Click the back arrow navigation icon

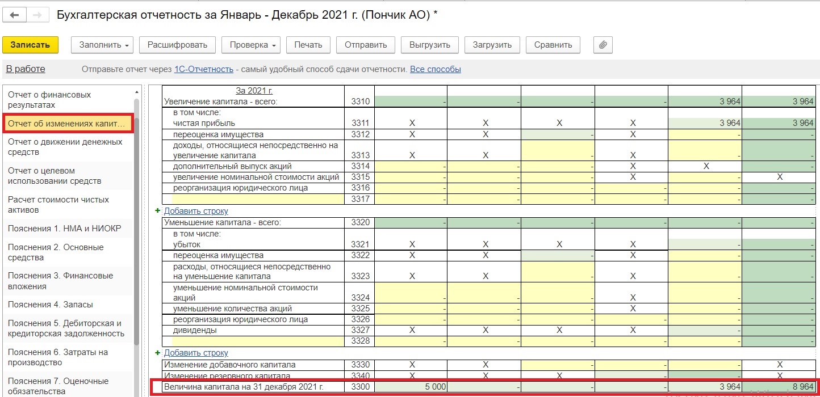(x=15, y=15)
